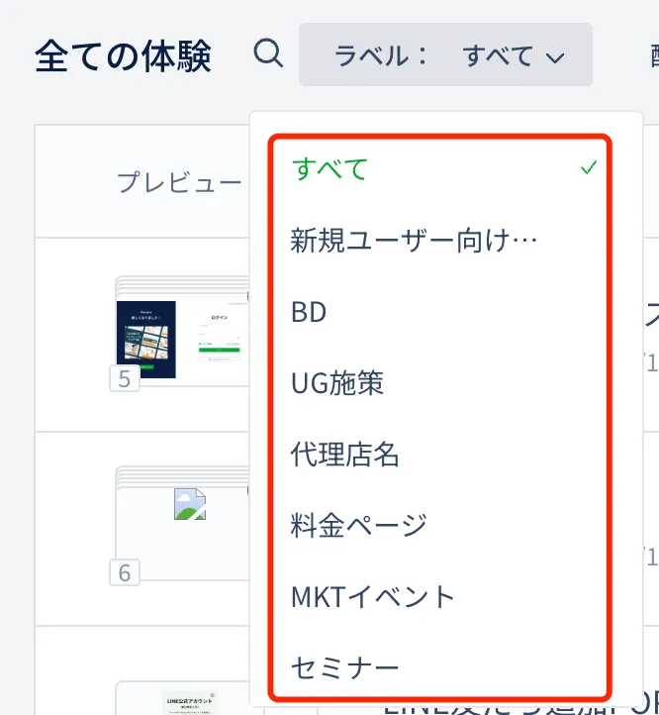Click the broken image icon in second preview
Viewport: 659px width, 715px height.
(189, 504)
